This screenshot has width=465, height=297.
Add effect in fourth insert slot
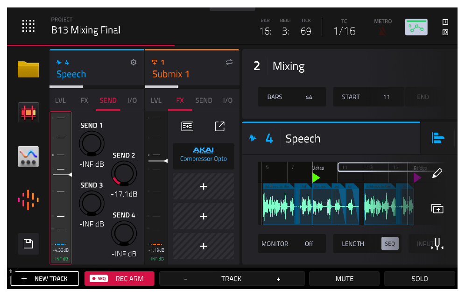pyautogui.click(x=204, y=246)
